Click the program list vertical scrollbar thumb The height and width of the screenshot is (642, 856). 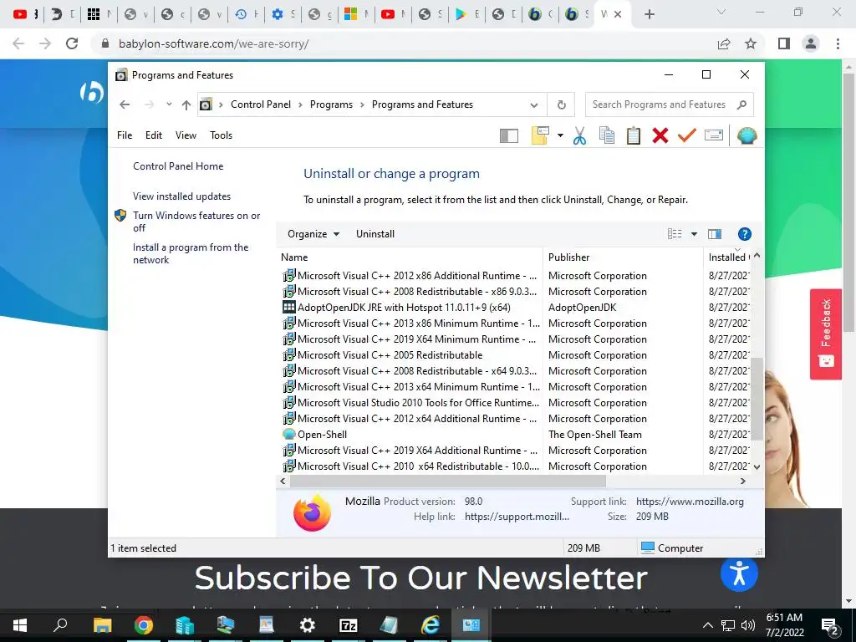[x=757, y=399]
